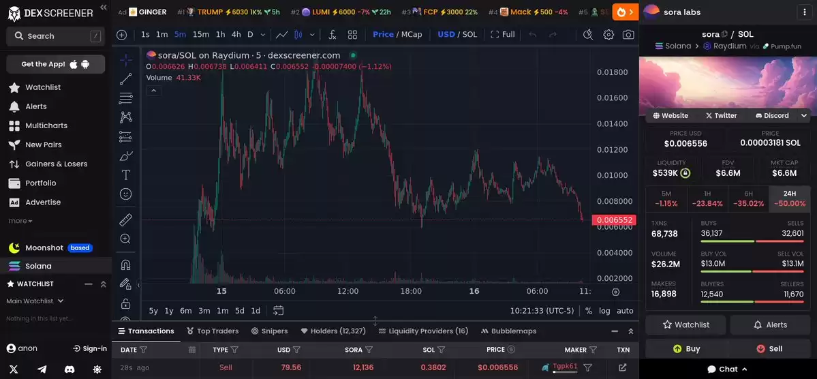This screenshot has height=379, width=817.
Task: Open transaction in explorer via TXN icon
Action: point(622,367)
